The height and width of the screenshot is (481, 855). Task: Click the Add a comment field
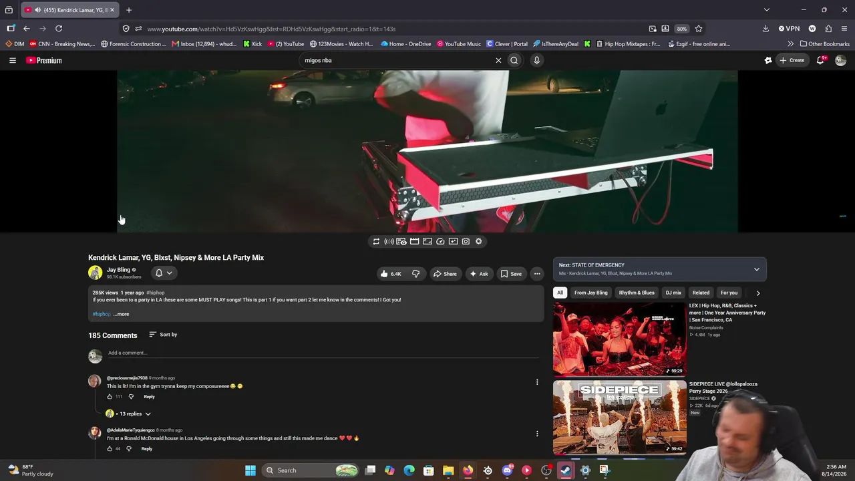coord(323,353)
